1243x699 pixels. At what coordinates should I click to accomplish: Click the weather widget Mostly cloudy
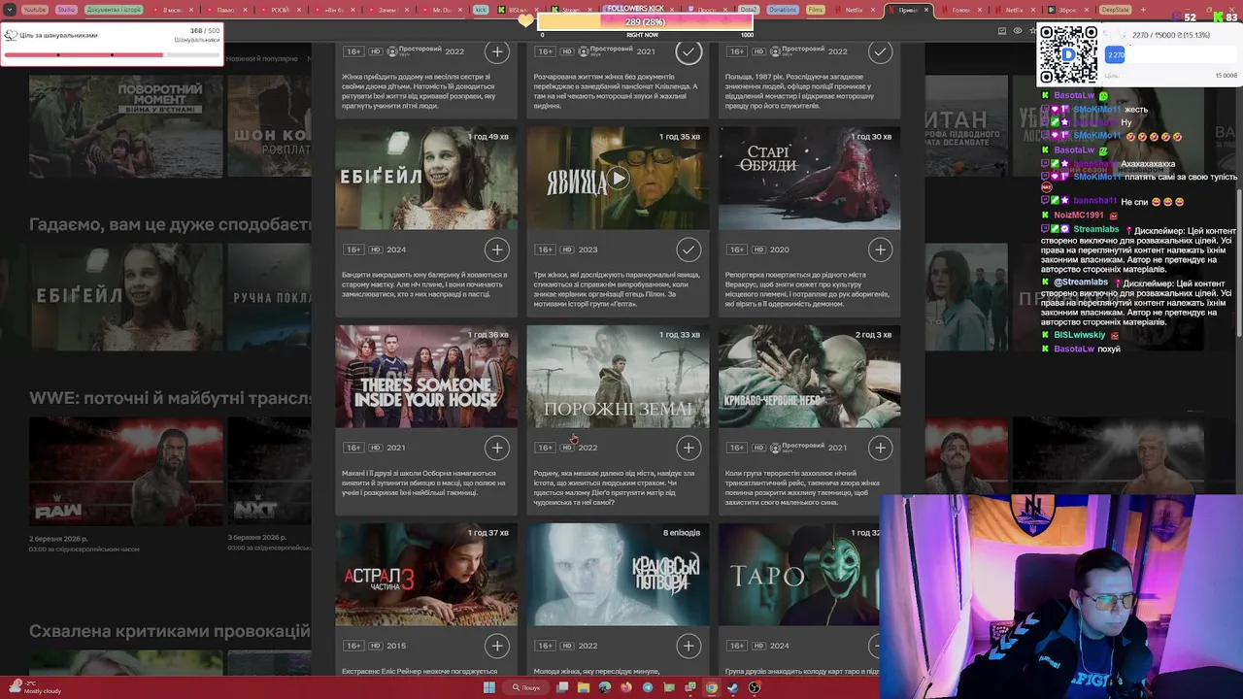point(33,687)
